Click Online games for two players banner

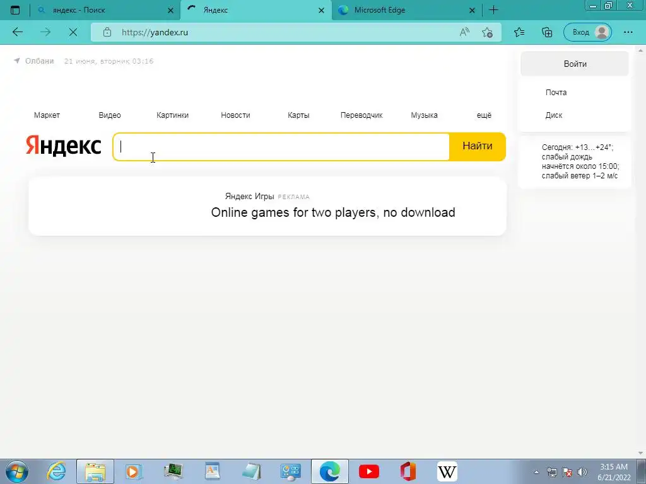point(333,212)
